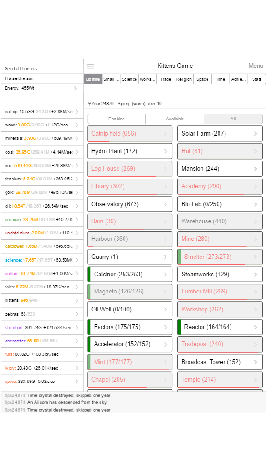Expand kittens resource row chevron
This screenshot has width=266, height=472.
tap(77, 300)
